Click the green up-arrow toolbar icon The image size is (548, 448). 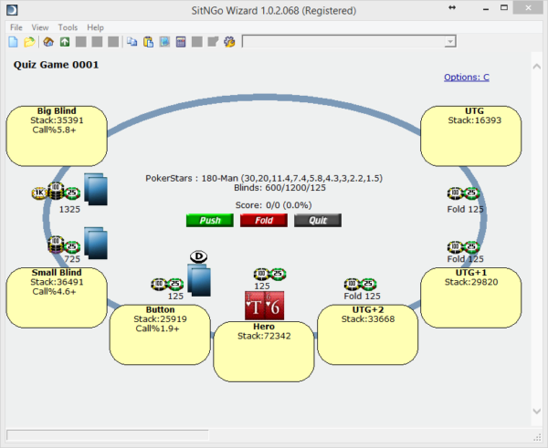pyautogui.click(x=65, y=42)
